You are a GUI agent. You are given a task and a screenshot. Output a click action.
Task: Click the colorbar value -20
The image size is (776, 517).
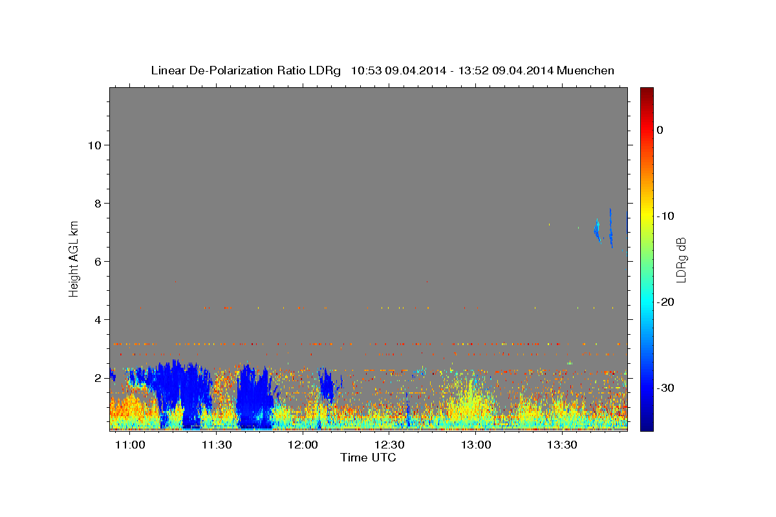[667, 302]
